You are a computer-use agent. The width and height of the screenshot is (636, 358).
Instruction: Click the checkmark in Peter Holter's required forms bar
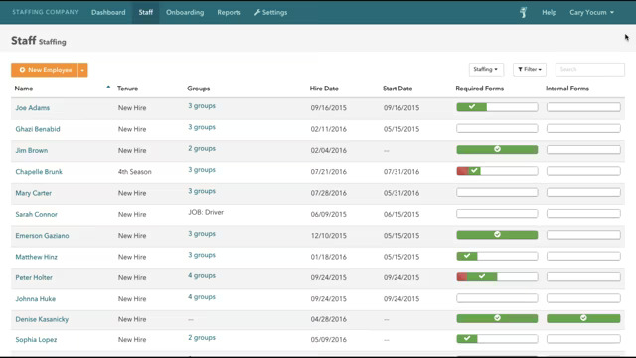(x=482, y=276)
